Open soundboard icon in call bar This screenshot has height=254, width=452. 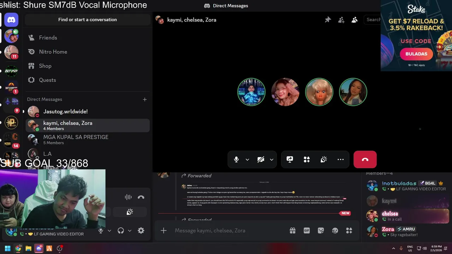[323, 159]
